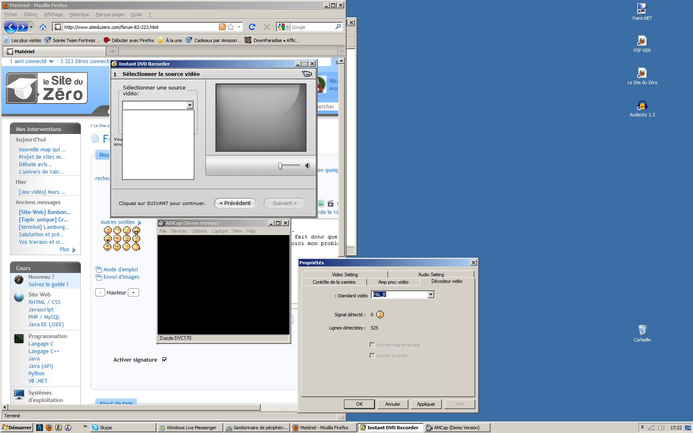The width and height of the screenshot is (693, 433).
Task: Open the Devices menu in AMCap
Action: coord(179,231)
